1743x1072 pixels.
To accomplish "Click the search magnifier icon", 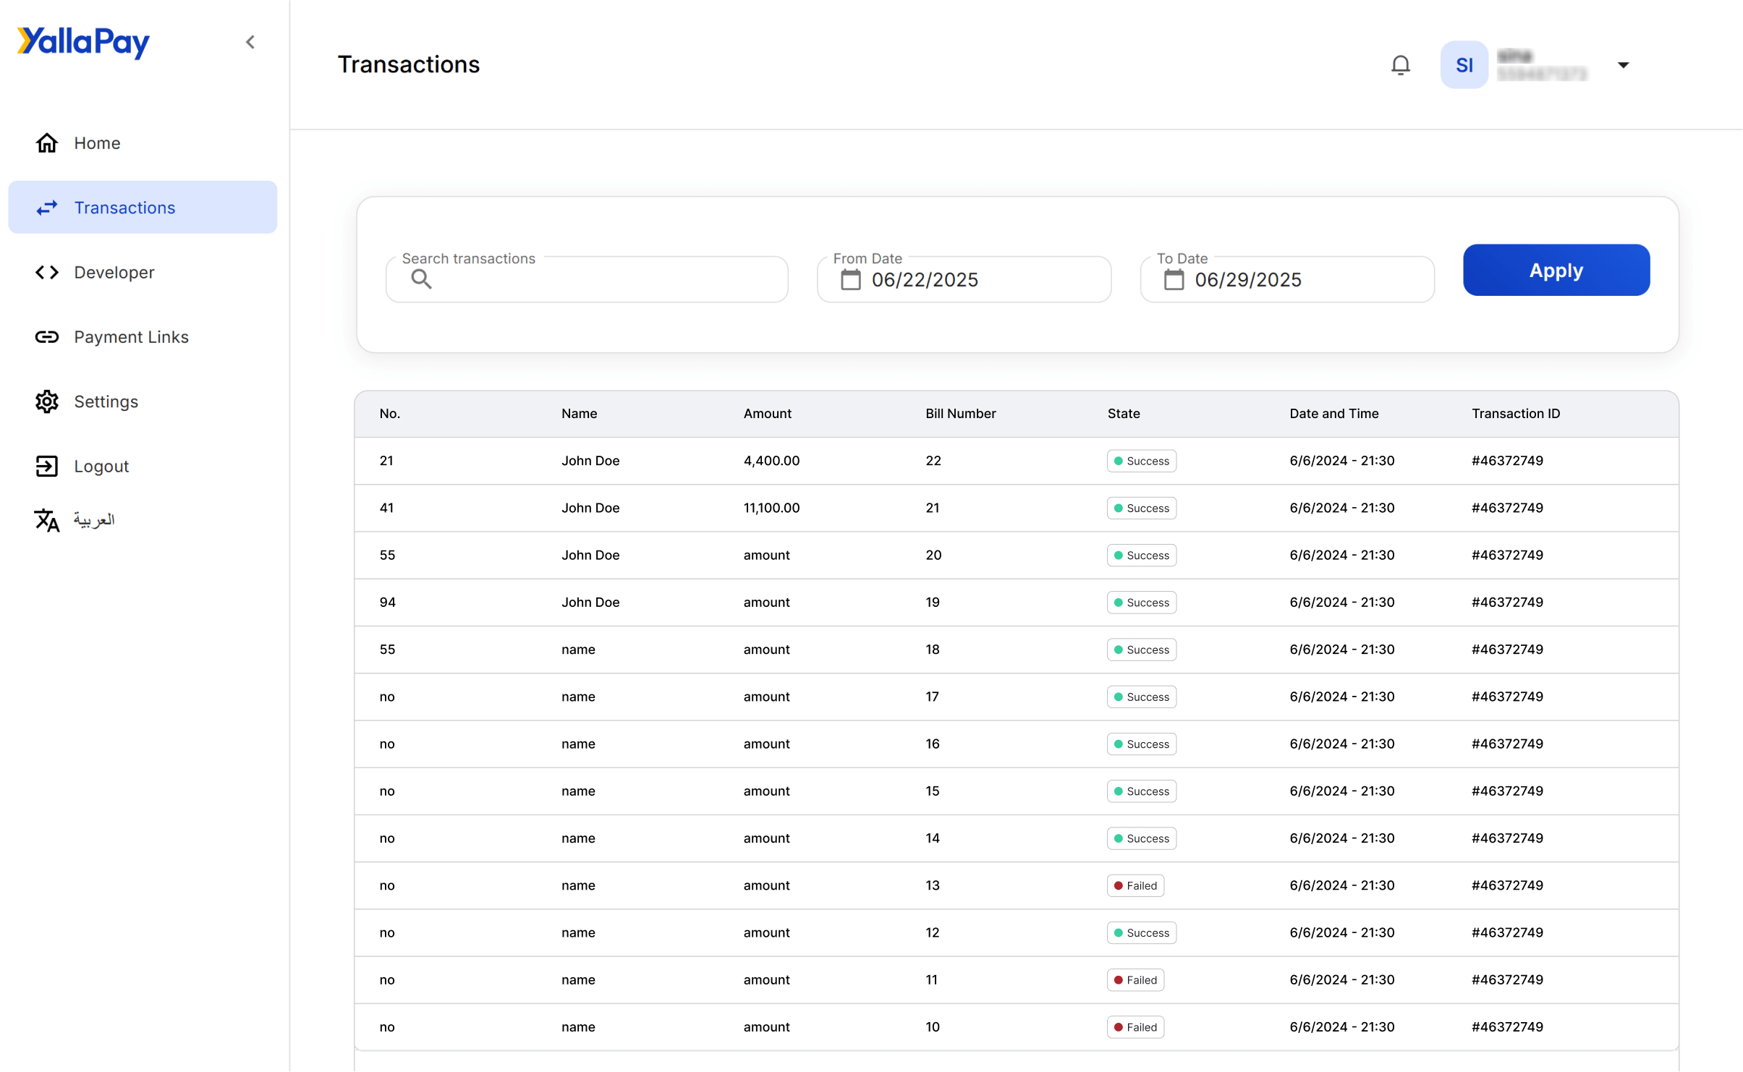I will pos(421,279).
